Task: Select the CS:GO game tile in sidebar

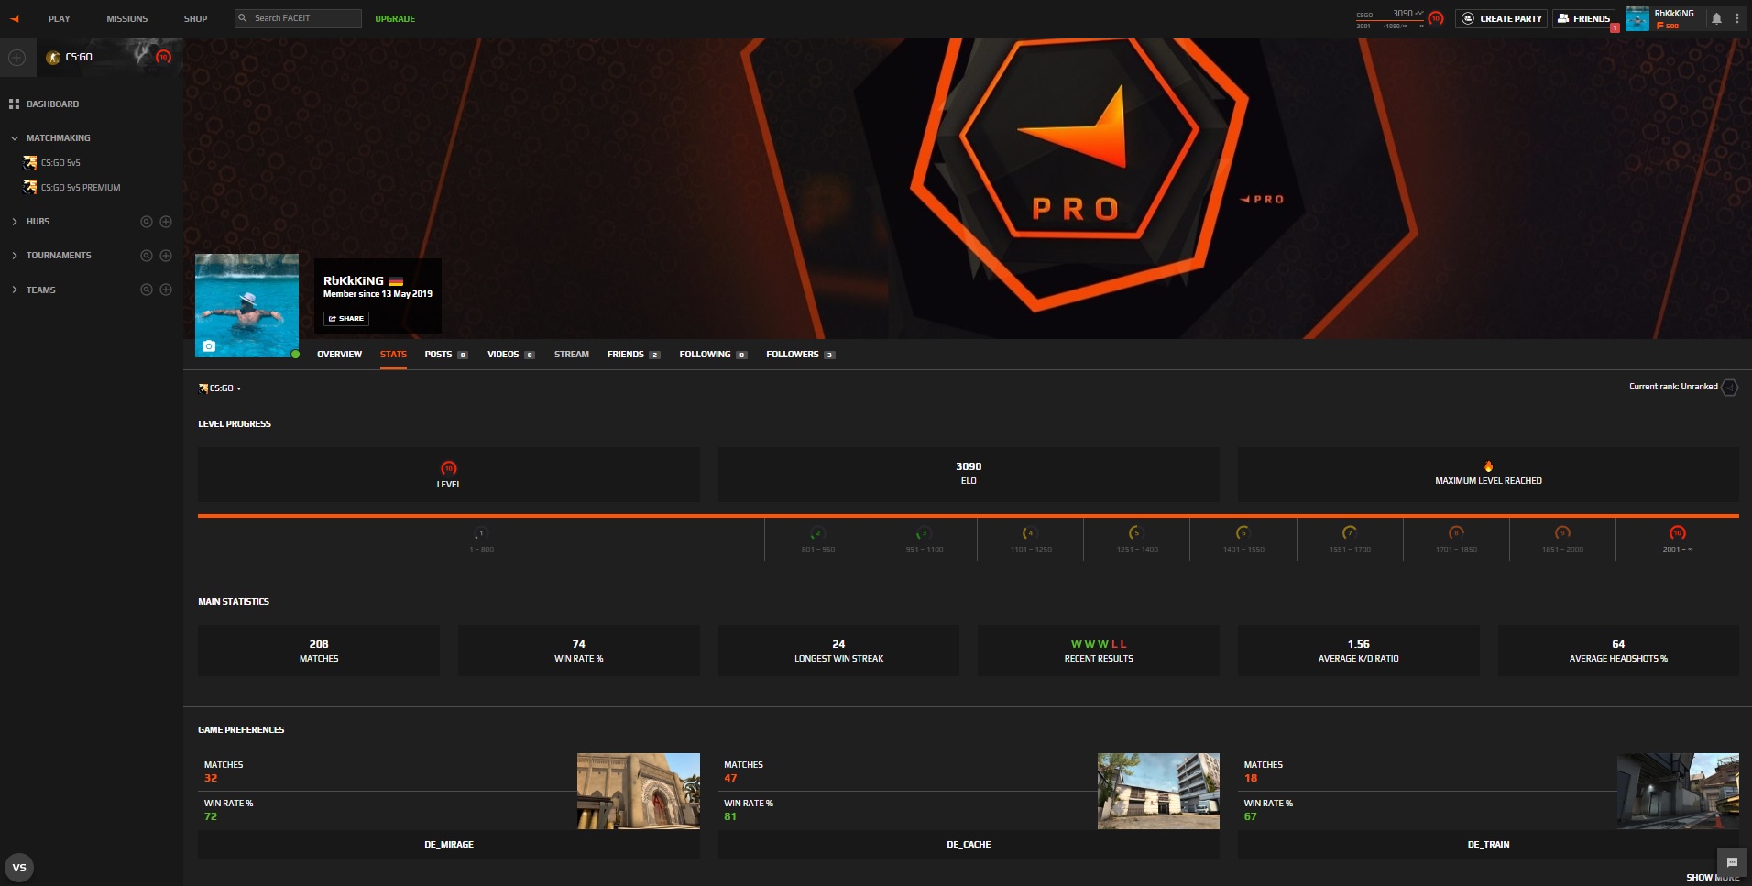Action: (x=109, y=57)
